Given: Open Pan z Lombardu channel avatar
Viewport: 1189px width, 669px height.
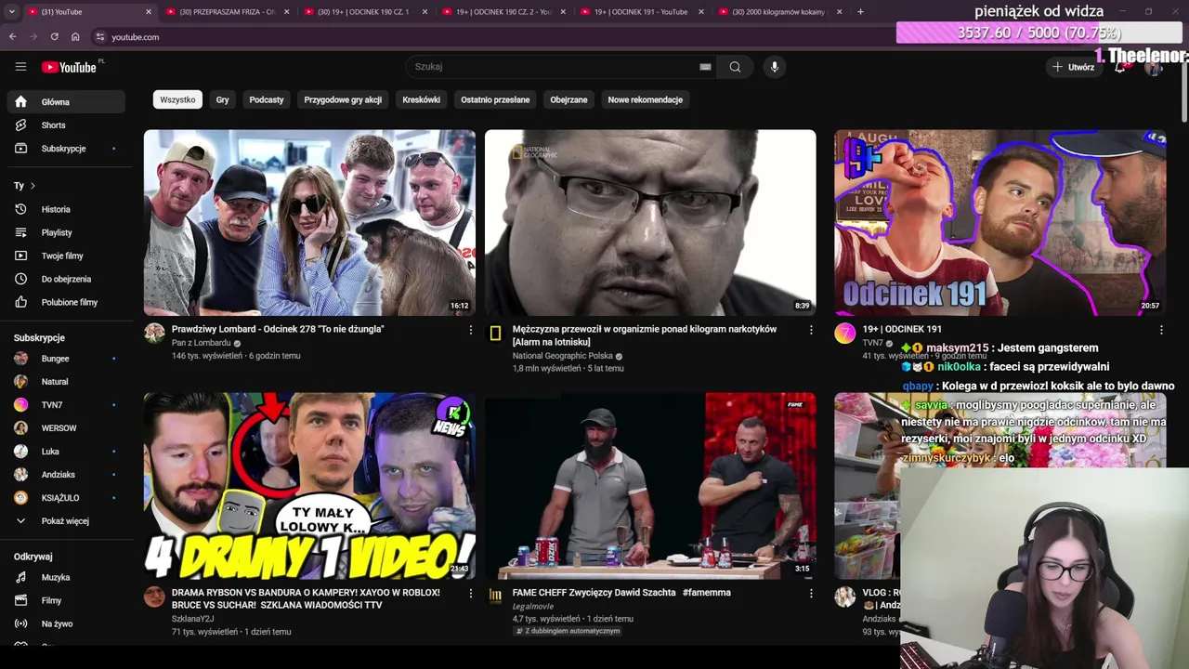Looking at the screenshot, I should point(154,334).
